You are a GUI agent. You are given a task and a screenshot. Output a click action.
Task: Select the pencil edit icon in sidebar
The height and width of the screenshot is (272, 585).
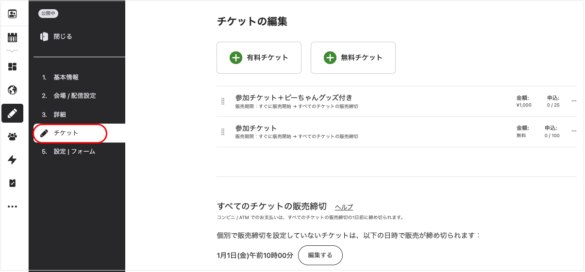tap(13, 113)
